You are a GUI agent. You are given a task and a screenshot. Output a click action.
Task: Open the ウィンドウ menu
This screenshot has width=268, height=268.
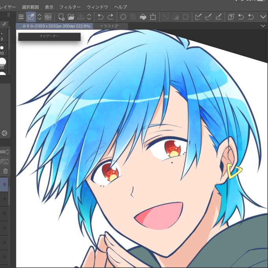[97, 7]
